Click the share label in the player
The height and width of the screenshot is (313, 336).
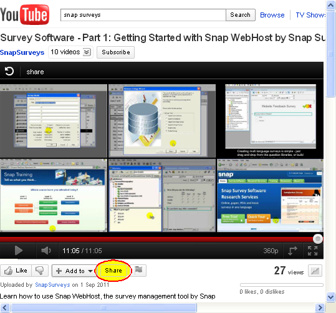tap(35, 72)
